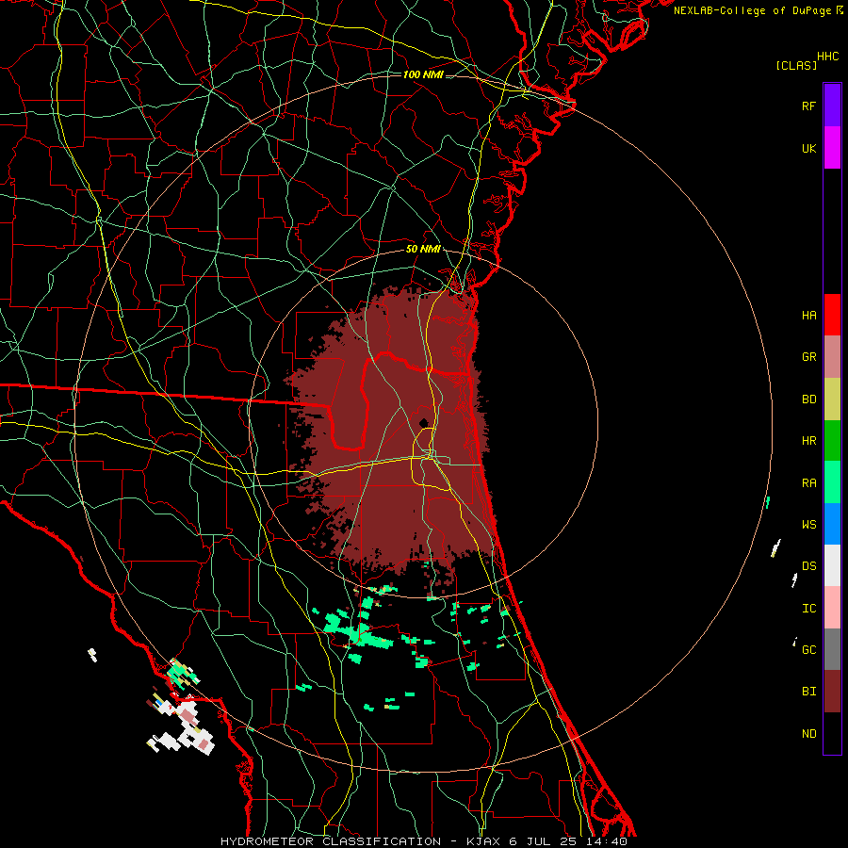Click the HYDROMETEOR CLASSIFICATION title text

pyautogui.click(x=331, y=841)
